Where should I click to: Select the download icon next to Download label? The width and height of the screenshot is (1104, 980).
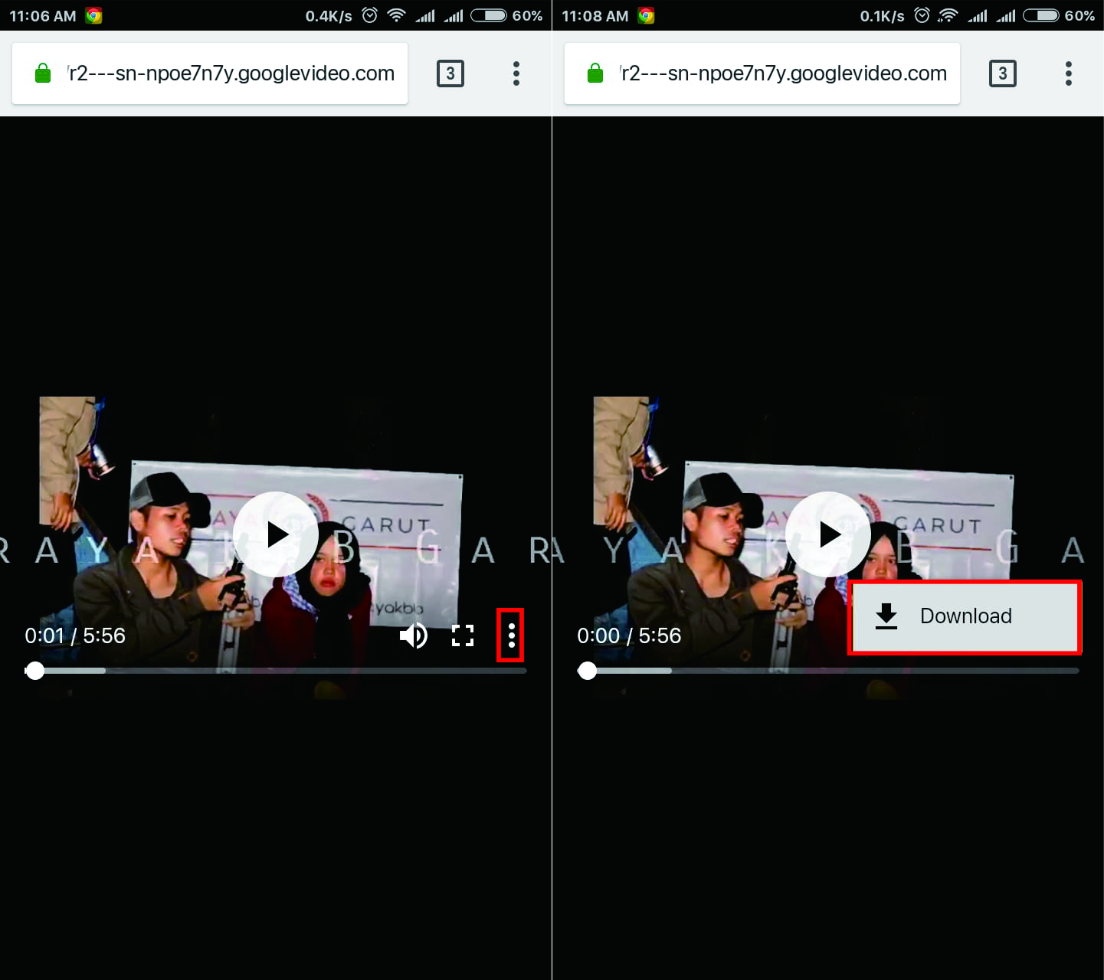click(x=886, y=616)
